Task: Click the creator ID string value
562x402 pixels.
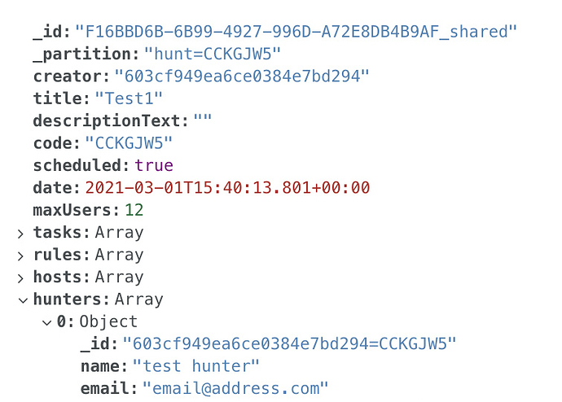Action: tap(242, 76)
